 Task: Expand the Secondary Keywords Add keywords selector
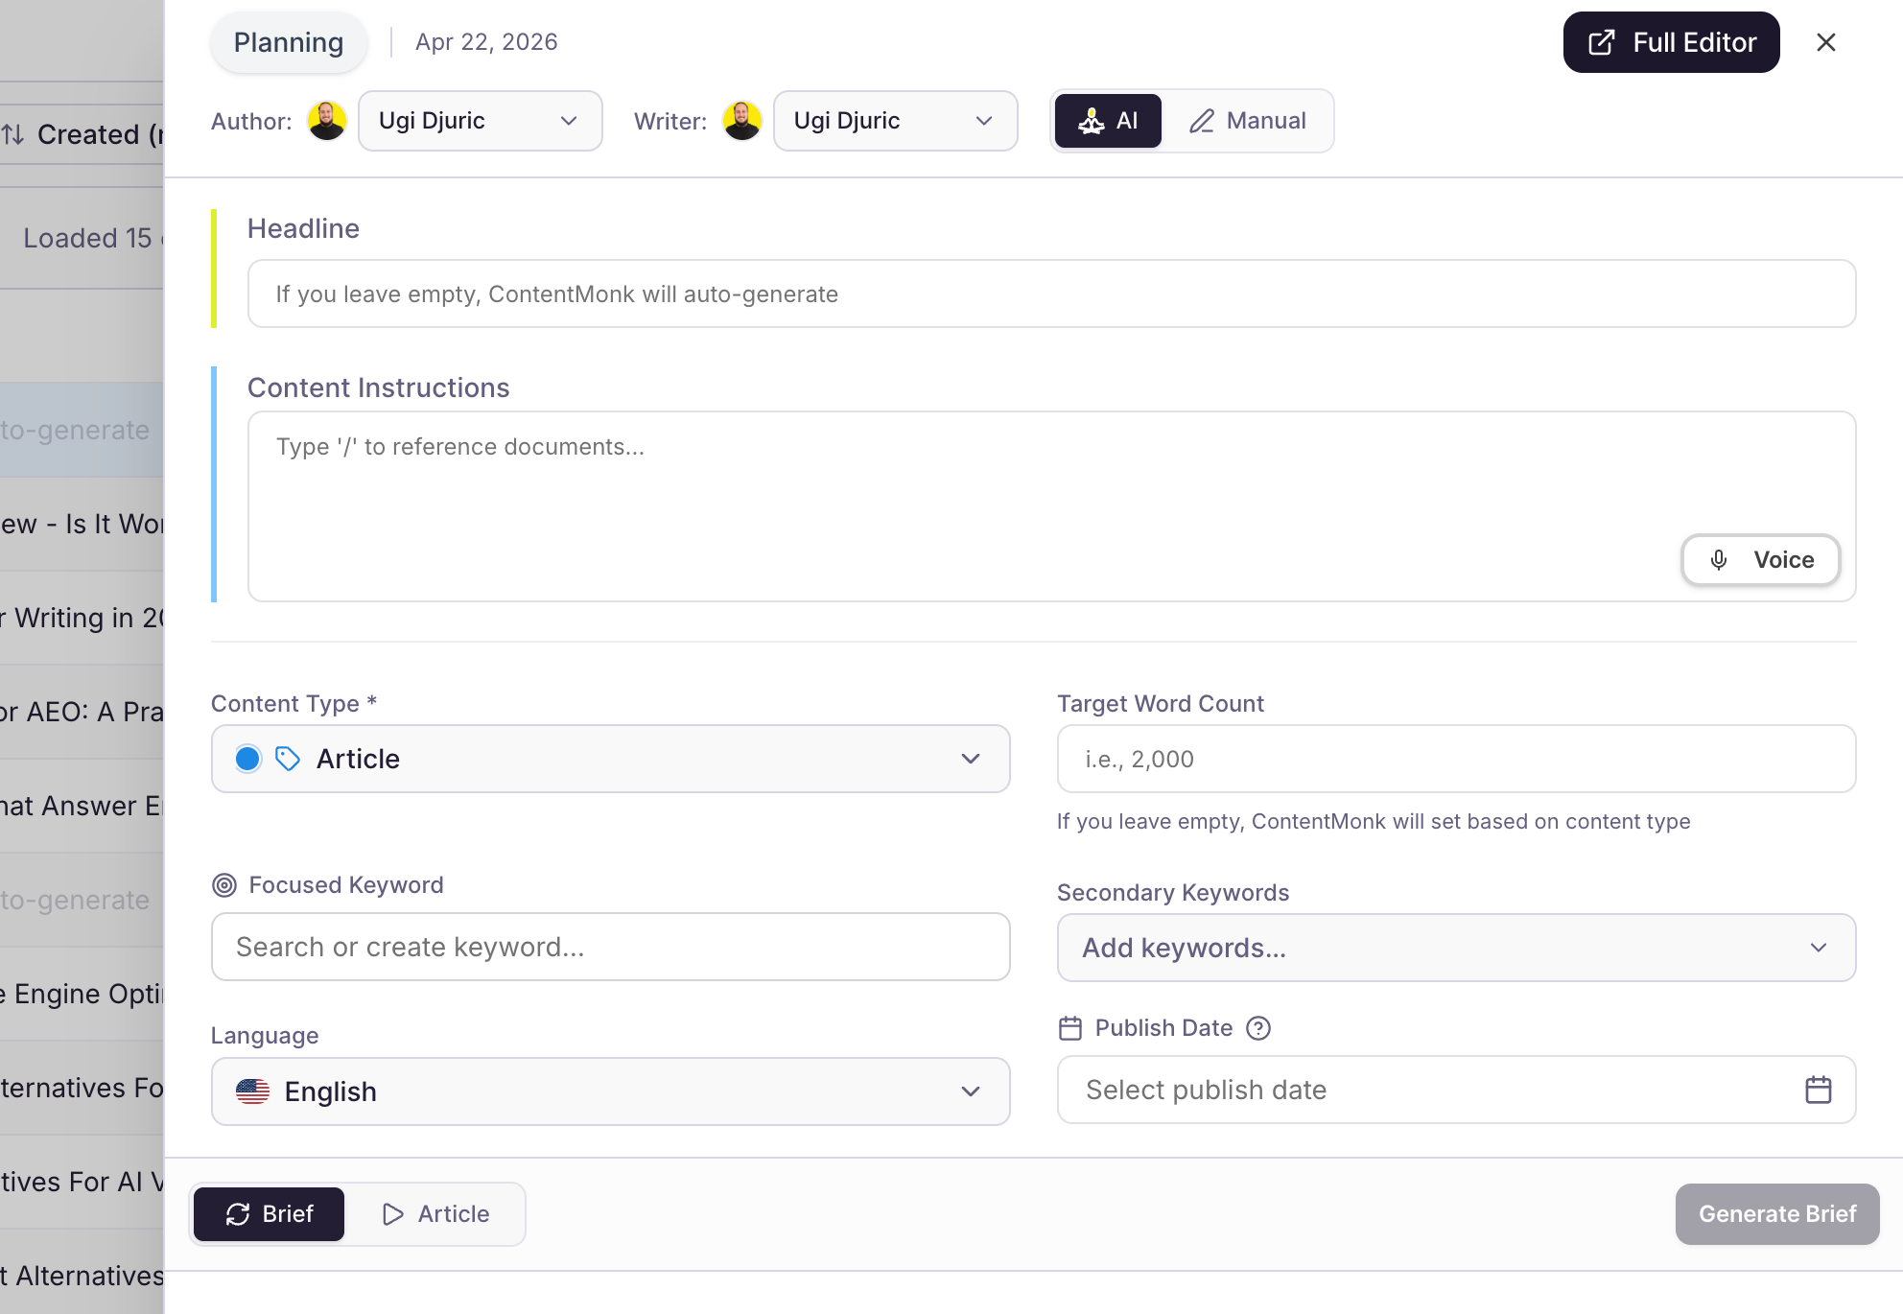pyautogui.click(x=1456, y=948)
